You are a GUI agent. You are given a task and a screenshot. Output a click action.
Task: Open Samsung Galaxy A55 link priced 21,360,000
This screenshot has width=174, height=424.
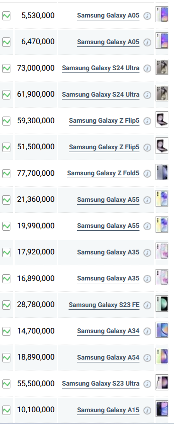(108, 200)
